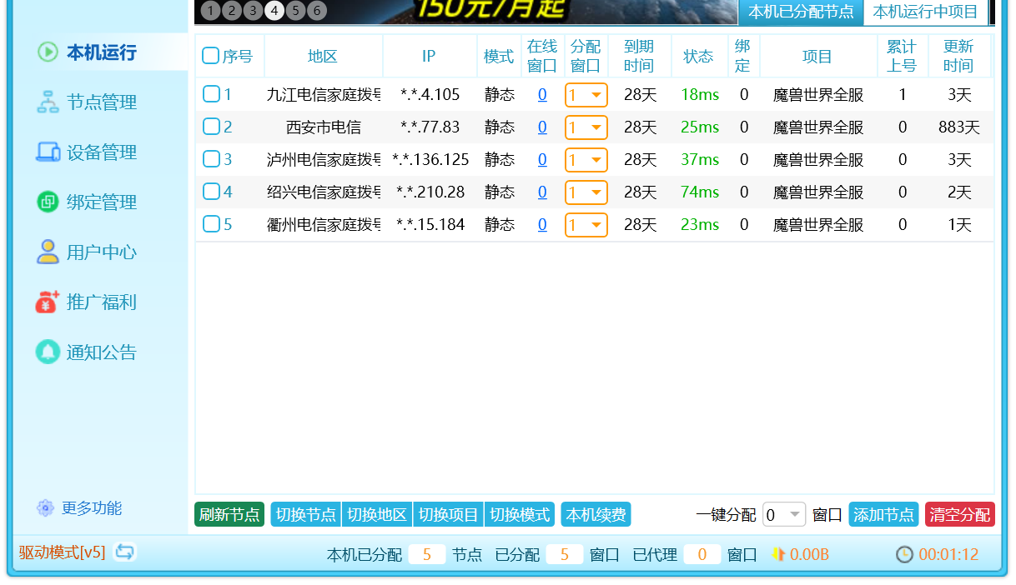Select the 本机已分配节点 tab
Viewport: 1016px width, 585px height.
pyautogui.click(x=800, y=12)
